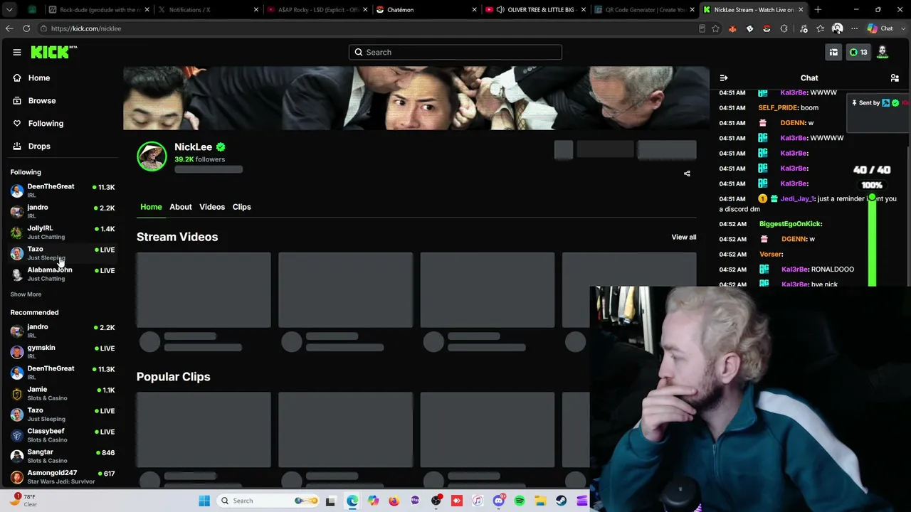
Task: Mute the Oliver Tree tab audio icon
Action: (x=500, y=10)
